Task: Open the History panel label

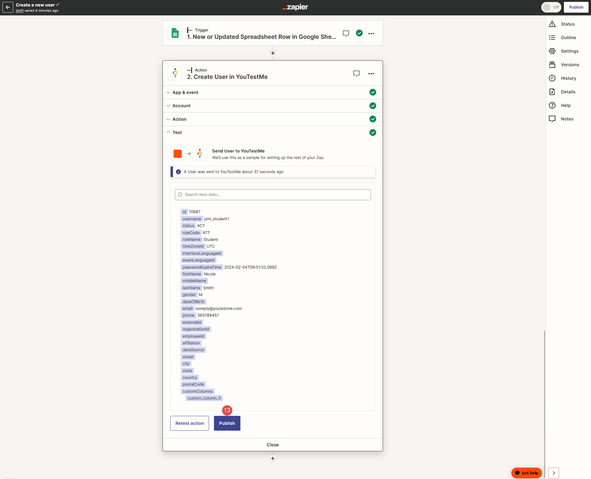Action: coord(568,78)
